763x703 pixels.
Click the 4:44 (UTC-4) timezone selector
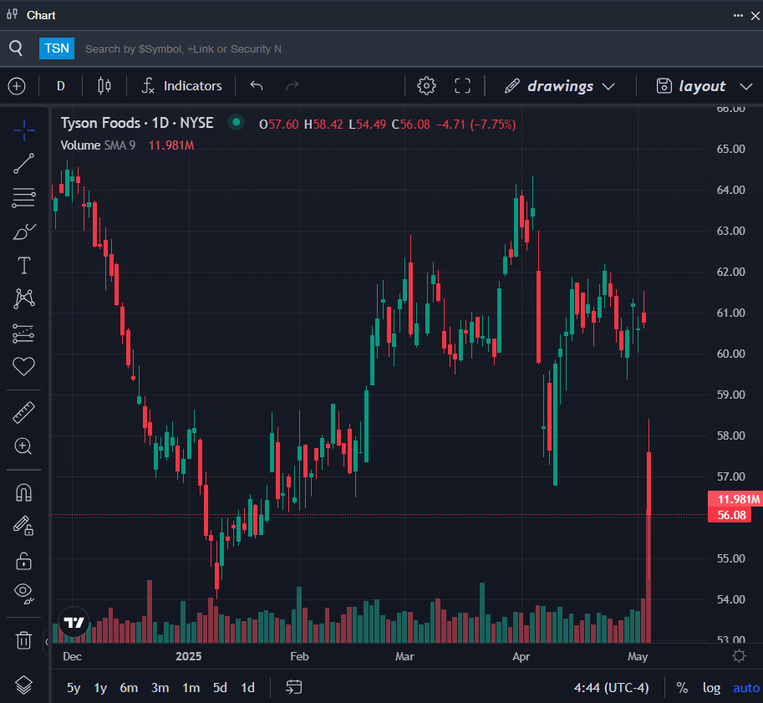tap(611, 687)
